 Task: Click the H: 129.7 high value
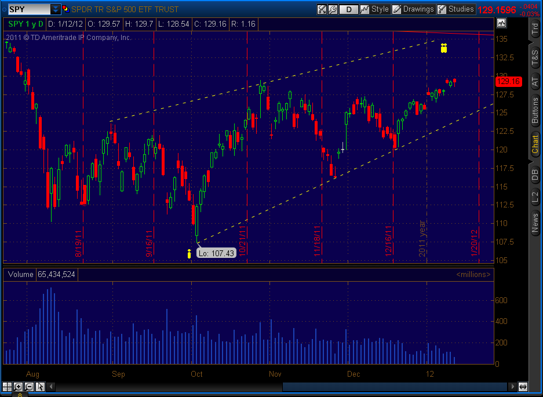(x=139, y=24)
